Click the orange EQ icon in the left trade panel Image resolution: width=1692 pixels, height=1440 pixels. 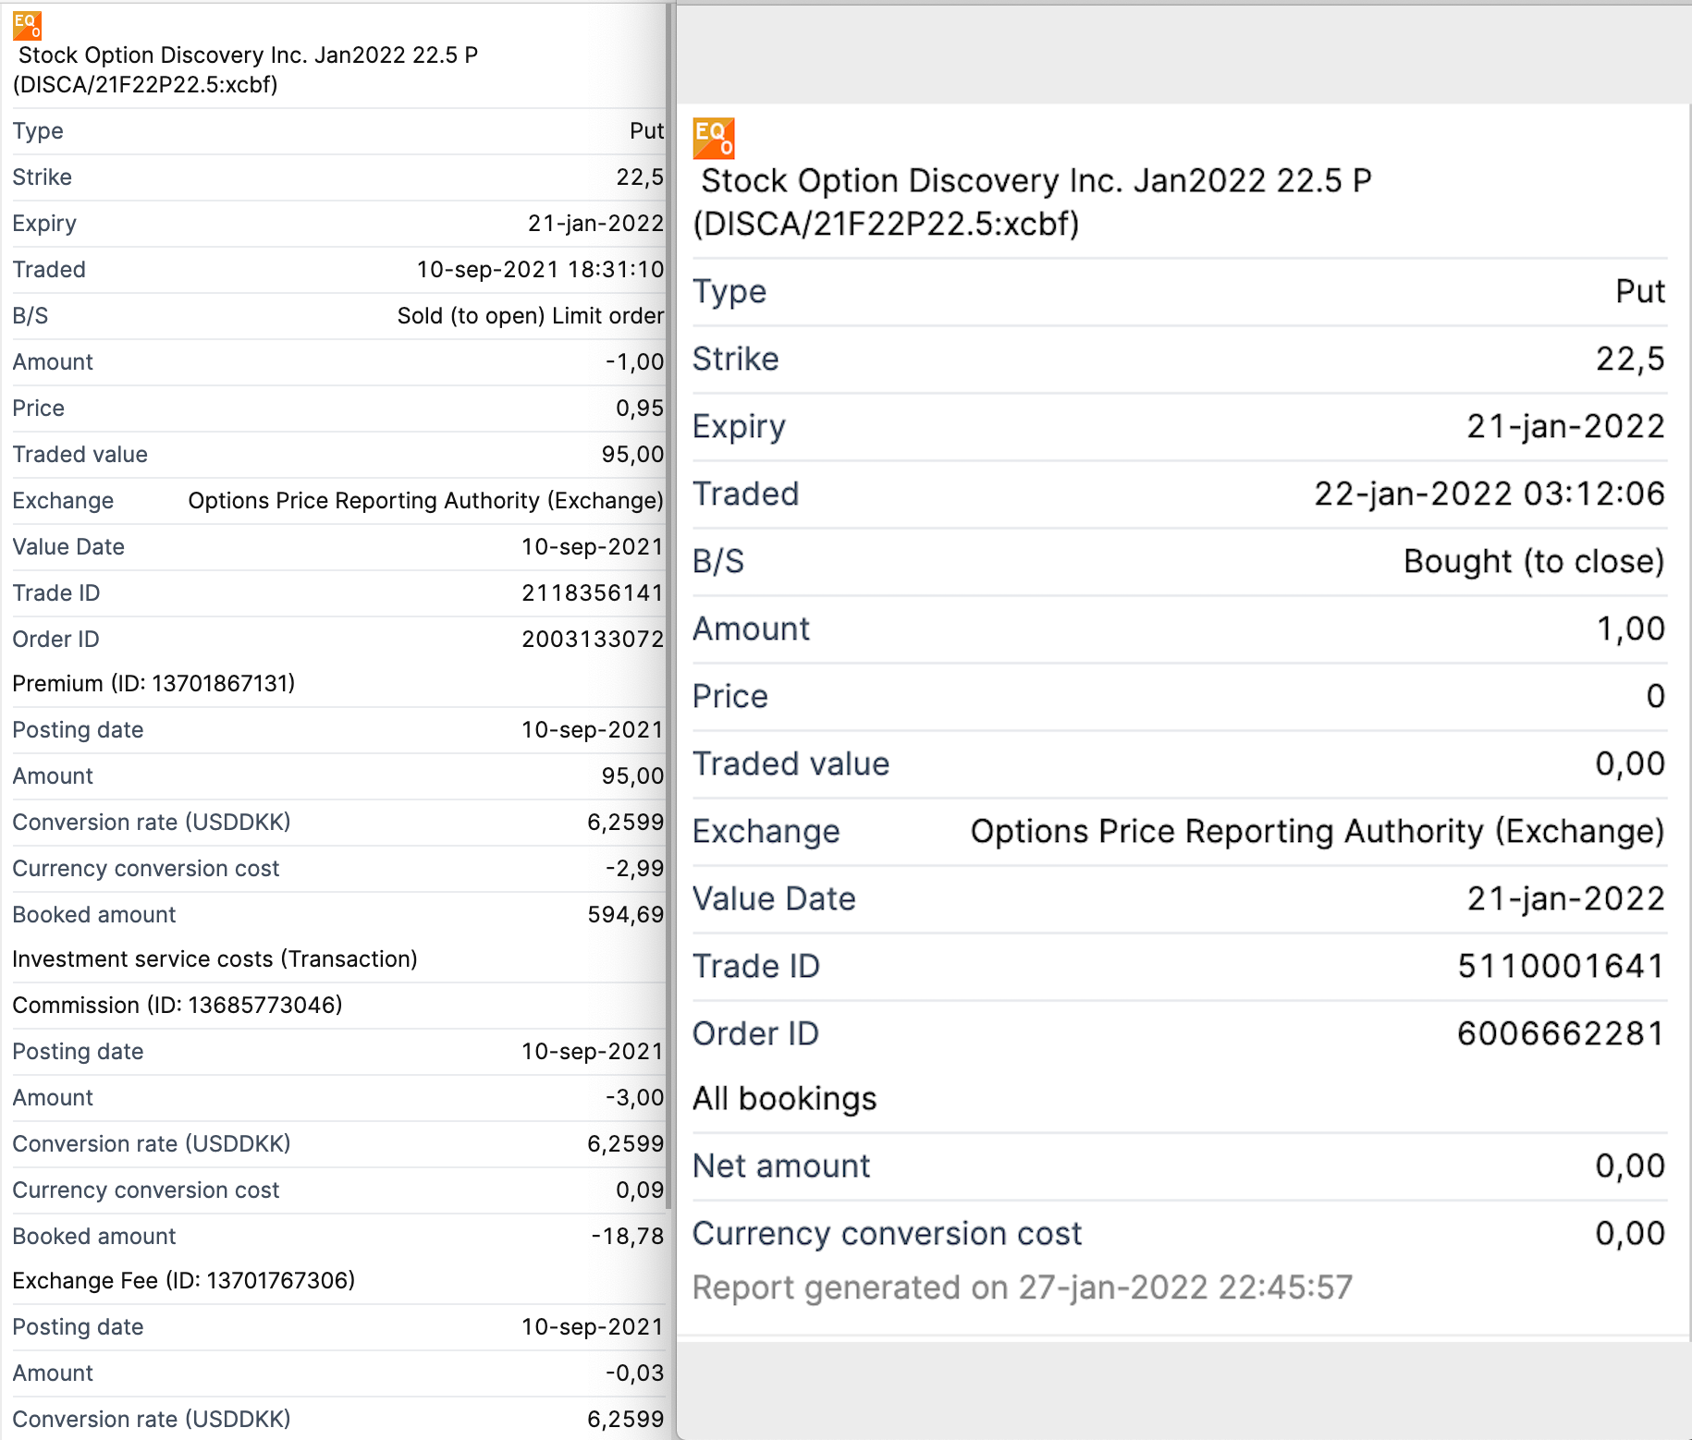click(27, 26)
